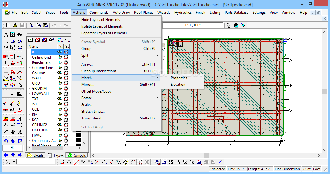The height and width of the screenshot is (174, 330).
Task: Click the blue left arrow nudge button
Action: tap(6, 155)
